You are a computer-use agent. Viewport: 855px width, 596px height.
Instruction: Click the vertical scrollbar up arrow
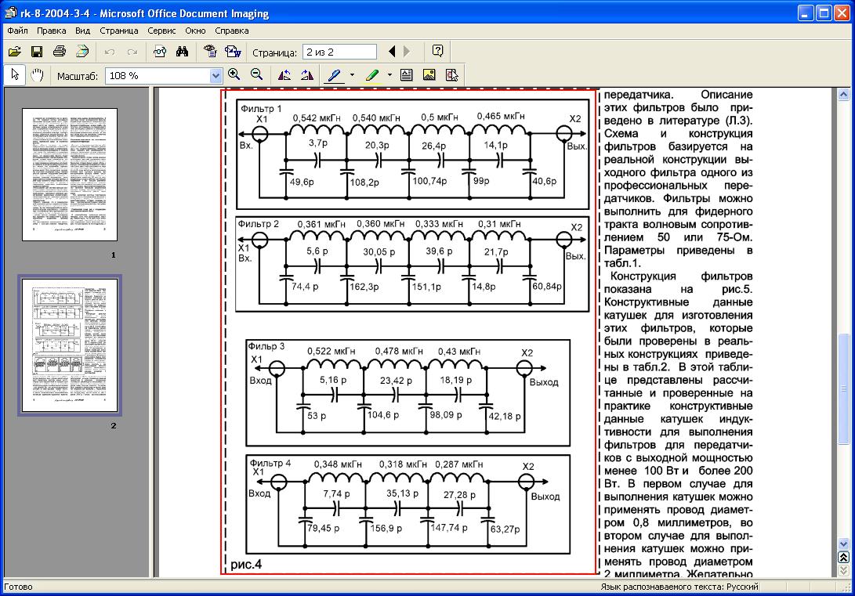(x=843, y=94)
